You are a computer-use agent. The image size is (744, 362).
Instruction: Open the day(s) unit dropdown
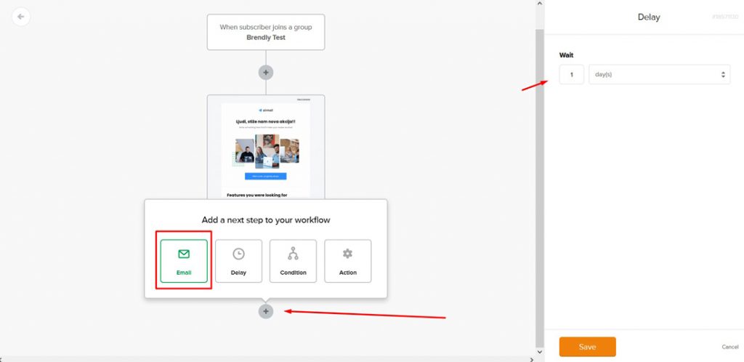pos(659,74)
